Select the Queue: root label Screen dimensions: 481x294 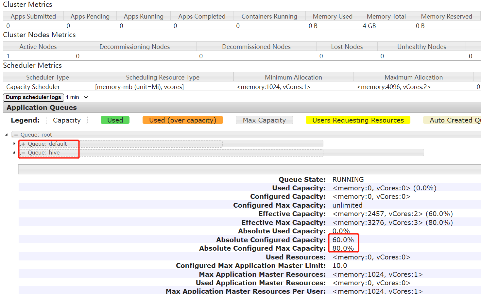point(36,135)
